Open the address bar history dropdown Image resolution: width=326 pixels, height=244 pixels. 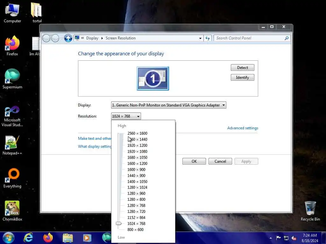200,38
